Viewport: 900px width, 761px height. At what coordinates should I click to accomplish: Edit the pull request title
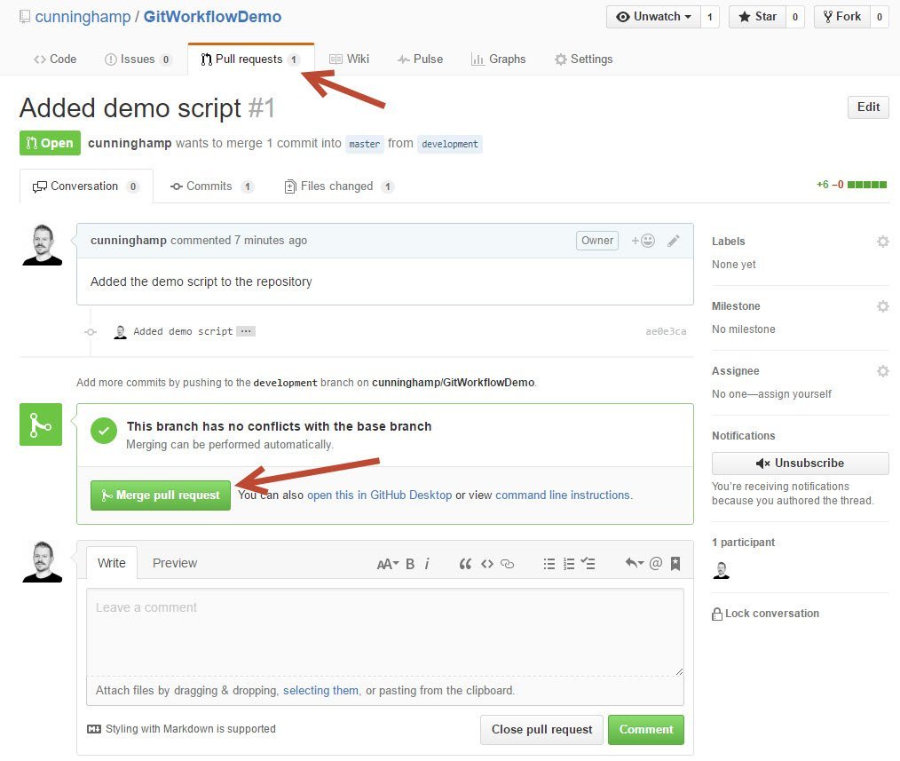click(x=868, y=107)
